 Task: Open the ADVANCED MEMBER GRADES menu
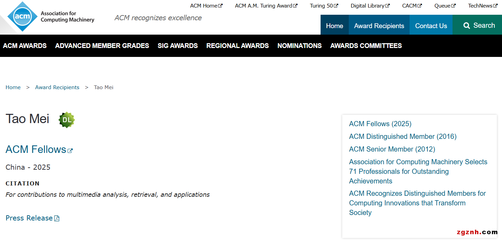click(102, 46)
